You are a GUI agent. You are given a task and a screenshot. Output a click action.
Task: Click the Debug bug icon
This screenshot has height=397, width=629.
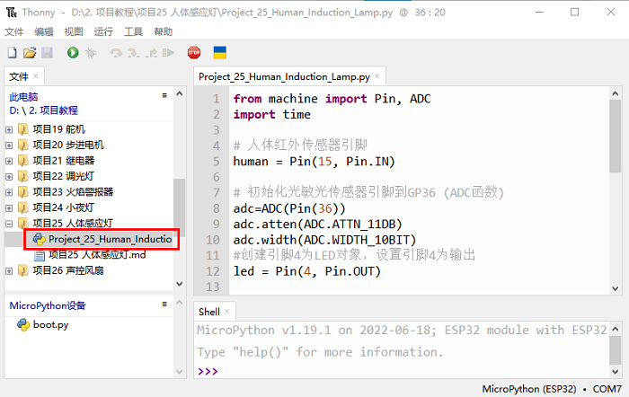(x=91, y=54)
